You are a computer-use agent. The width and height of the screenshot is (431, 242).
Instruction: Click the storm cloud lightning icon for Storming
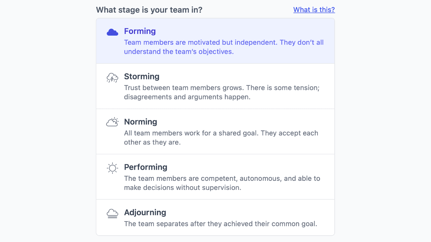[x=112, y=77]
